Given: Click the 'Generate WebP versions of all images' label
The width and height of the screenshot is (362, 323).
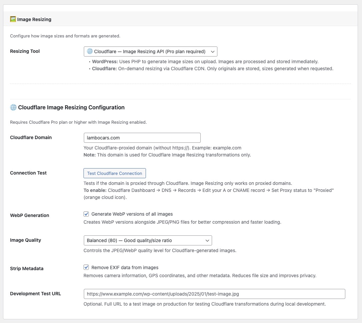Looking at the screenshot, I should [132, 214].
